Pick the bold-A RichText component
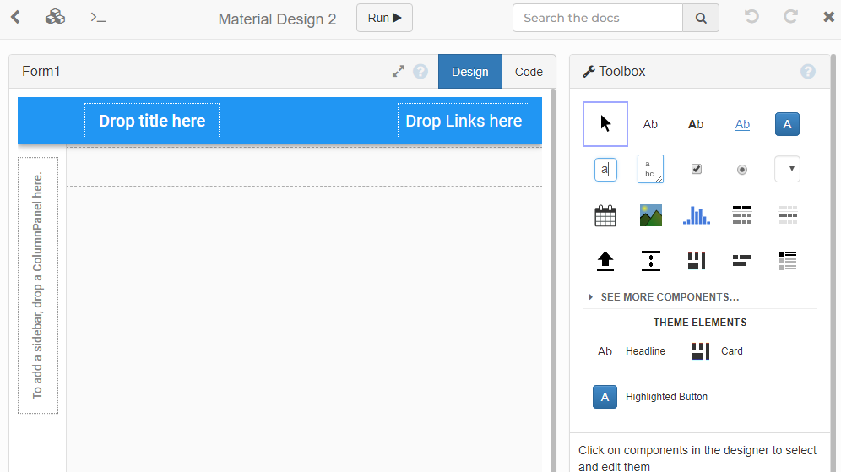841x472 pixels. coord(696,124)
